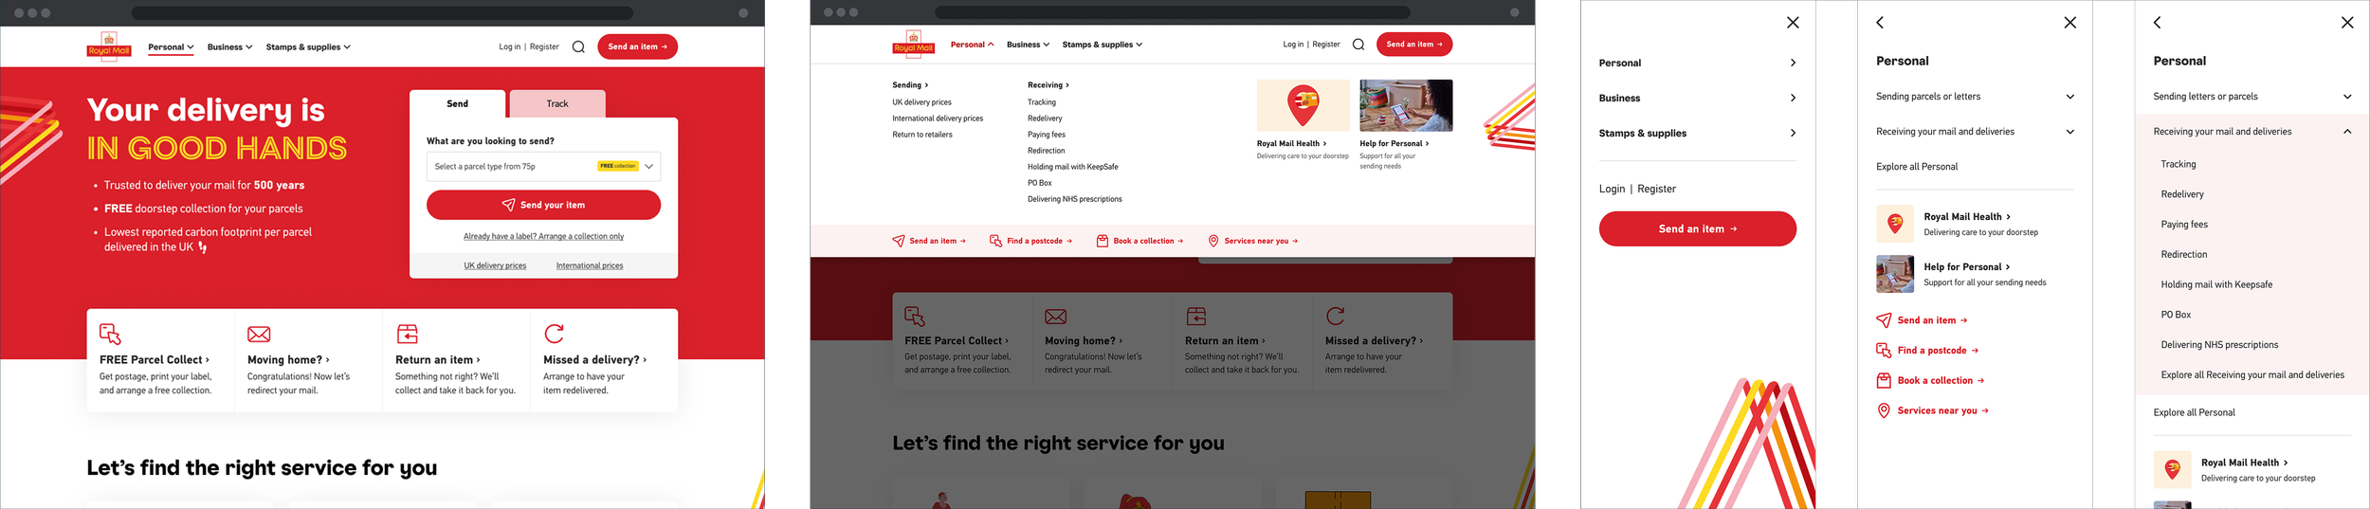Viewport: 2370px width, 509px height.
Task: Click Redirection under Receiving in mega menu
Action: [1046, 151]
